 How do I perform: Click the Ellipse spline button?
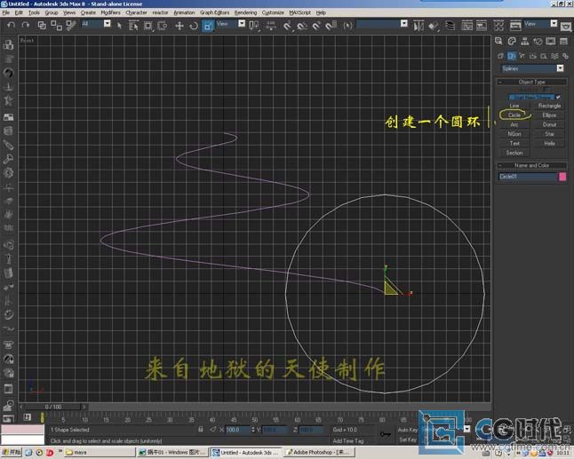pyautogui.click(x=549, y=115)
